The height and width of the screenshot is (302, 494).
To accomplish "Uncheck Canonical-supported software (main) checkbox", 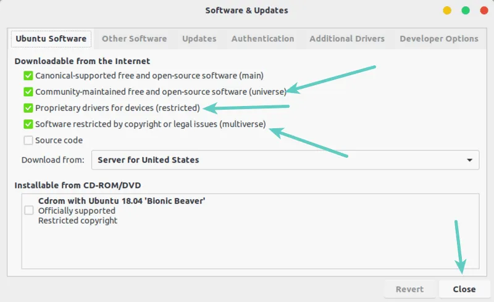I will (28, 76).
